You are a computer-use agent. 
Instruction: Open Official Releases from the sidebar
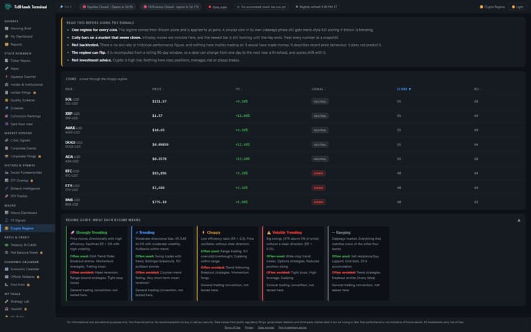(27, 277)
